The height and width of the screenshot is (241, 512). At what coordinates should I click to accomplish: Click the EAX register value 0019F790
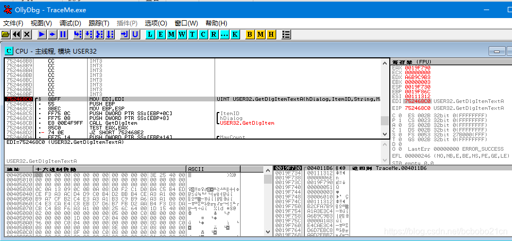coord(417,67)
